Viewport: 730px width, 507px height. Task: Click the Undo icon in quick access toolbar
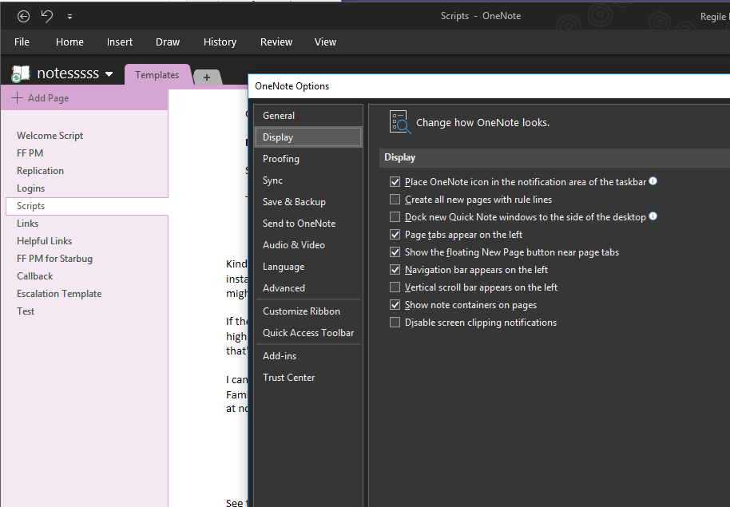(x=46, y=16)
